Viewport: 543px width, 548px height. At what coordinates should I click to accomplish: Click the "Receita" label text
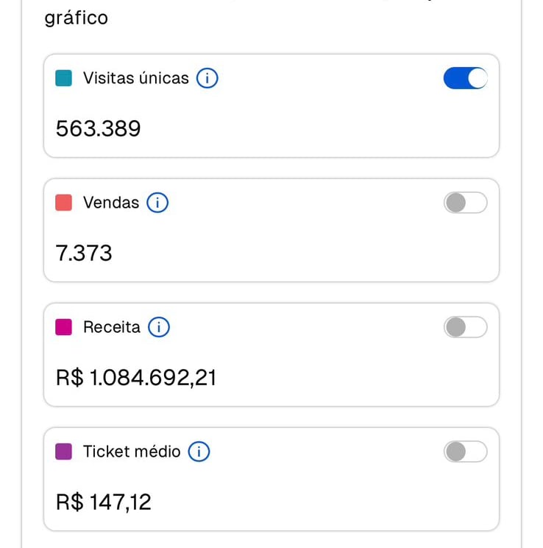point(112,327)
